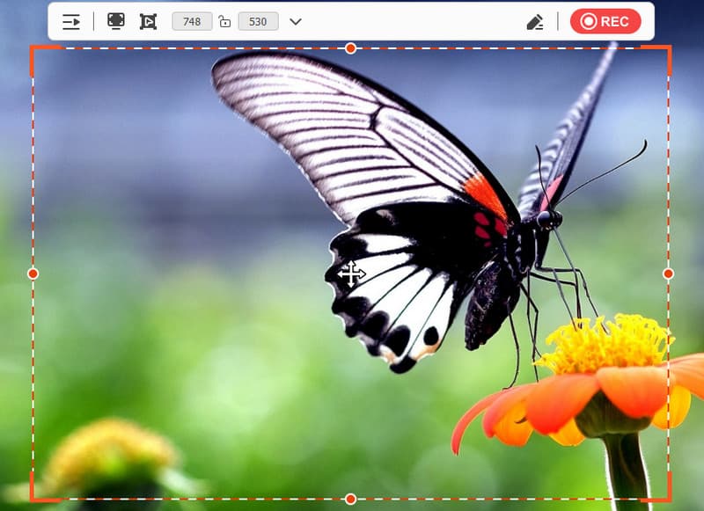Viewport: 704px width, 511px height.
Task: Open the annotation pencil tool
Action: click(x=535, y=22)
